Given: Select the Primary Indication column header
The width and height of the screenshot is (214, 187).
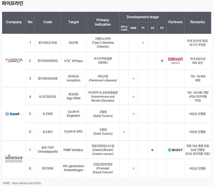Looking at the screenshot, I should (x=103, y=22).
